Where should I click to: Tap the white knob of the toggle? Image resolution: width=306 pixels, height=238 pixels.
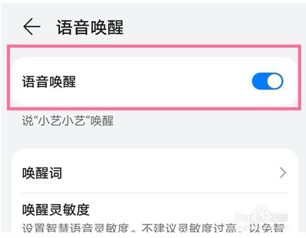point(275,81)
